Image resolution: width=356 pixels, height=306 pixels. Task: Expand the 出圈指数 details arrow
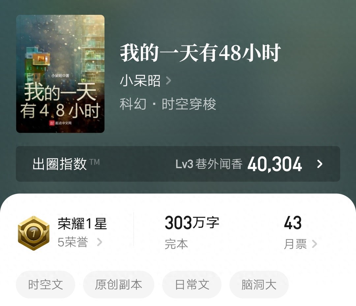(x=320, y=164)
